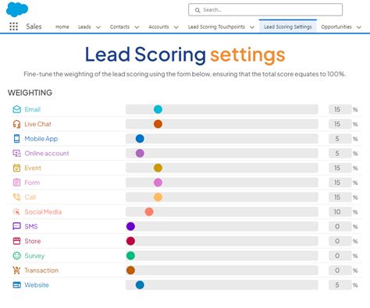Screen dimensions: 370x308
Task: Open the Accounts tab
Action: [158, 27]
